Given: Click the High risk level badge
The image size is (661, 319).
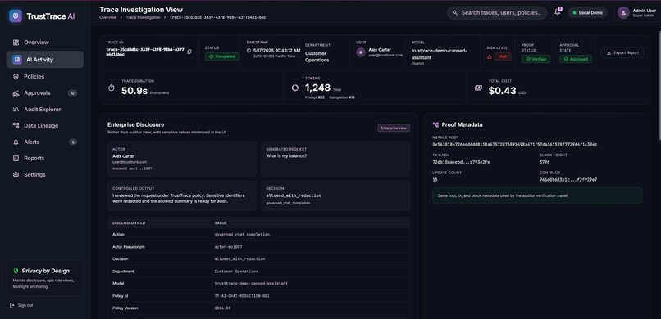Looking at the screenshot, I should (503, 56).
